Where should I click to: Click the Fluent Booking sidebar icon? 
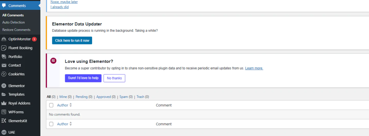[4, 48]
